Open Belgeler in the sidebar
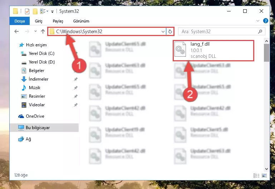The width and height of the screenshot is (275, 189). coord(36,71)
